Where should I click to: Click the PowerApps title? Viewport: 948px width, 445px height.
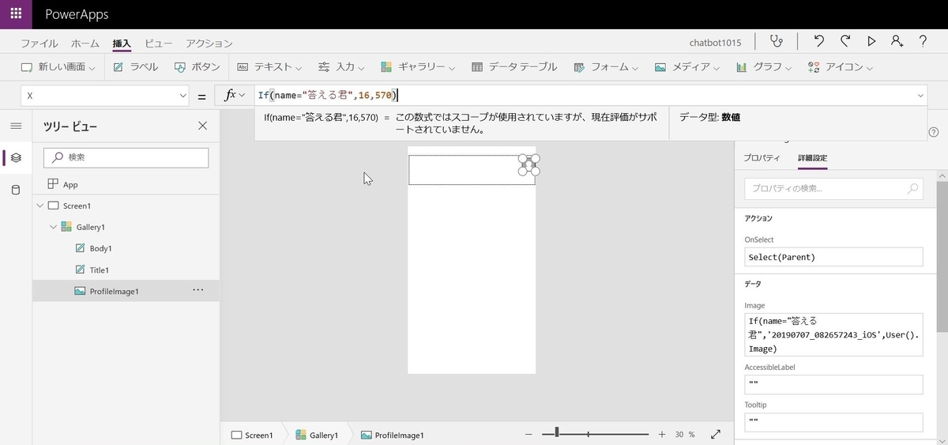(77, 14)
